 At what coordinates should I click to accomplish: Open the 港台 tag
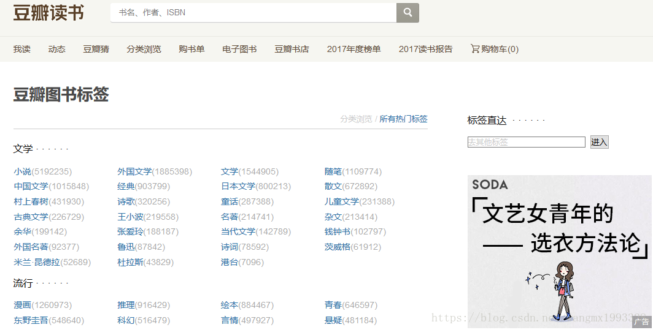coord(230,262)
